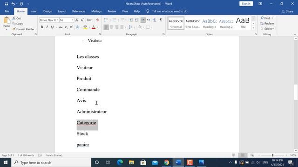Viewport: 298px width, 167px height.
Task: Increase paragraph indent
Action: (136, 20)
